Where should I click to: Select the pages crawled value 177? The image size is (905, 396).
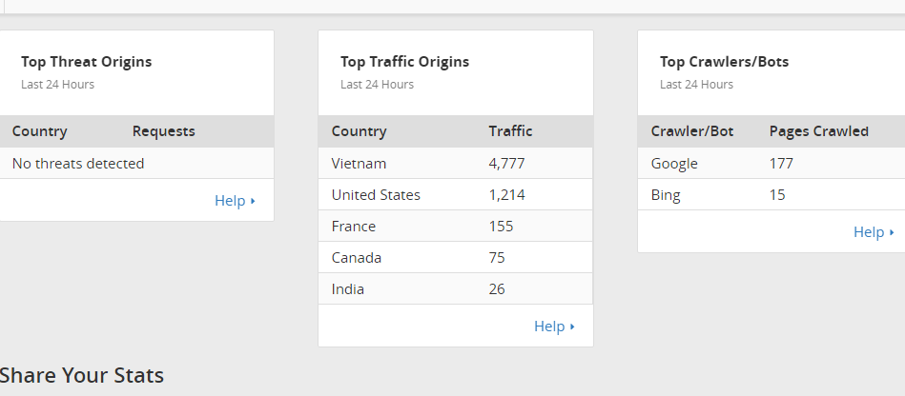781,164
